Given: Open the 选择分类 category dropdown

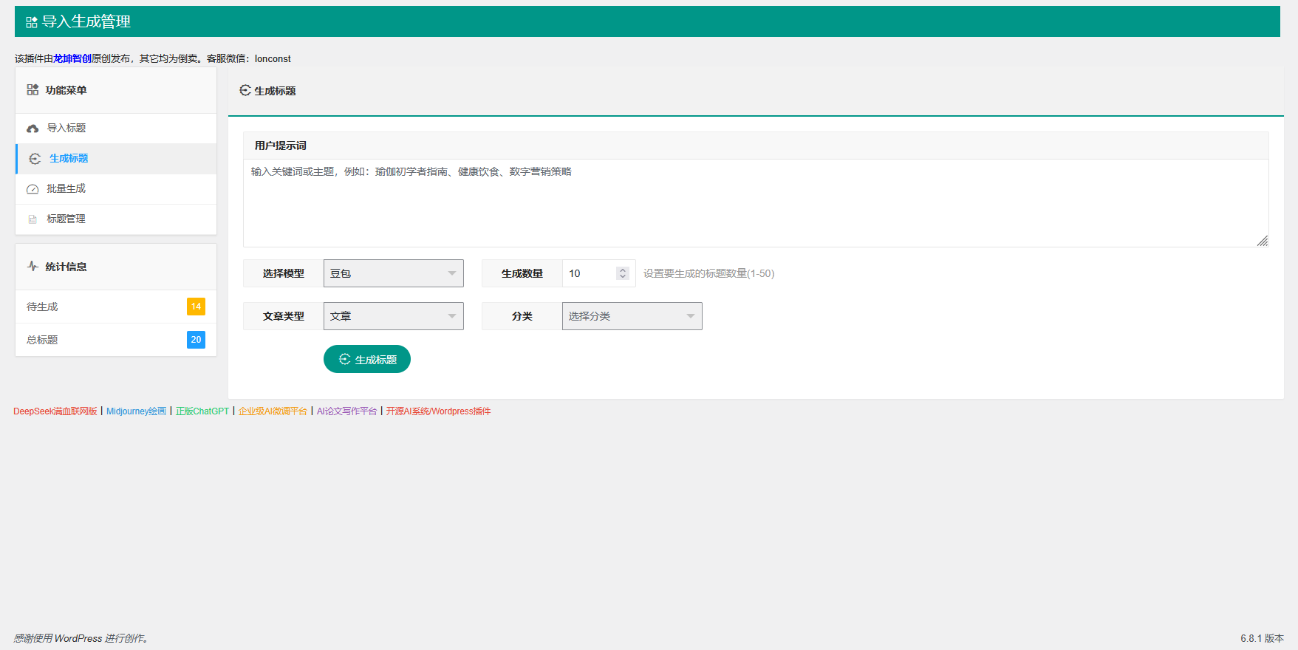Looking at the screenshot, I should [632, 316].
